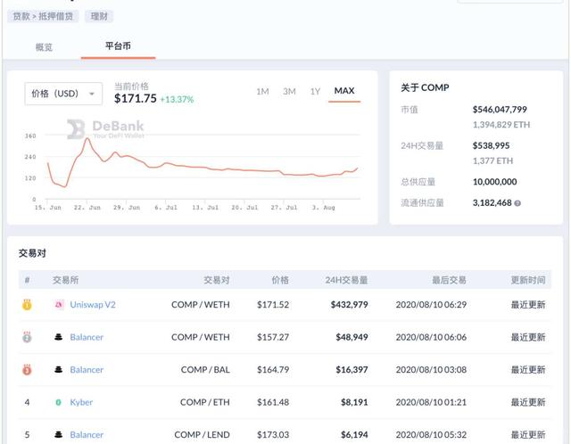This screenshot has width=571, height=444.
Task: Open Balancer link for COMP / LEND
Action: click(87, 434)
